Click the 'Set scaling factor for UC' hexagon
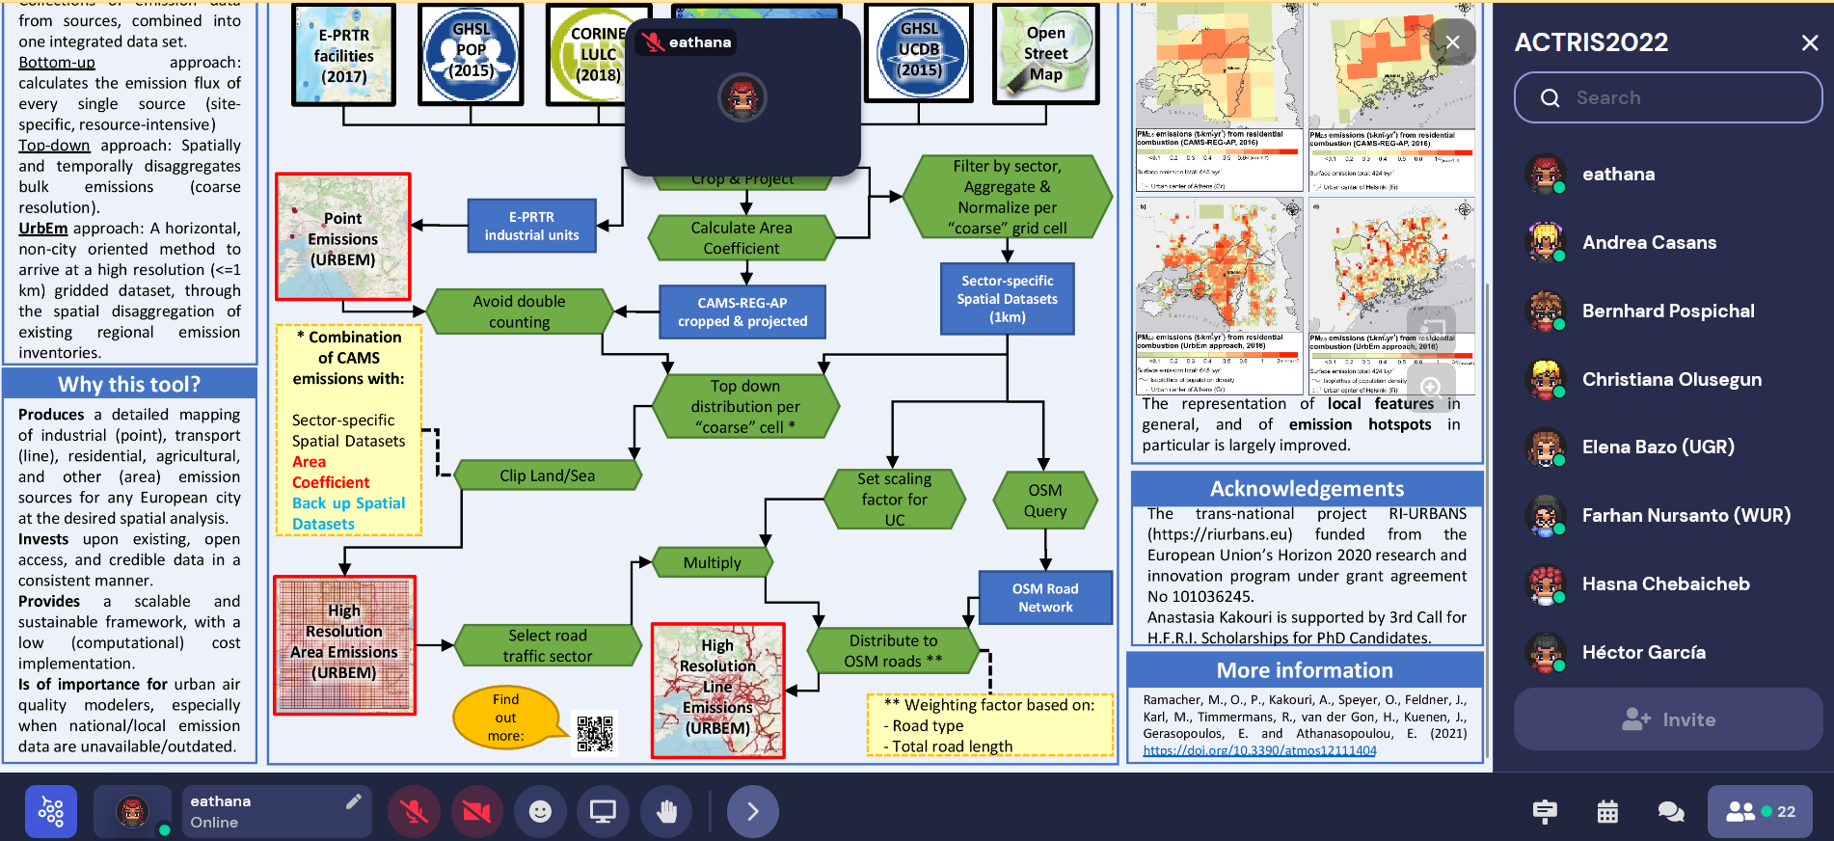This screenshot has width=1834, height=841. [894, 499]
